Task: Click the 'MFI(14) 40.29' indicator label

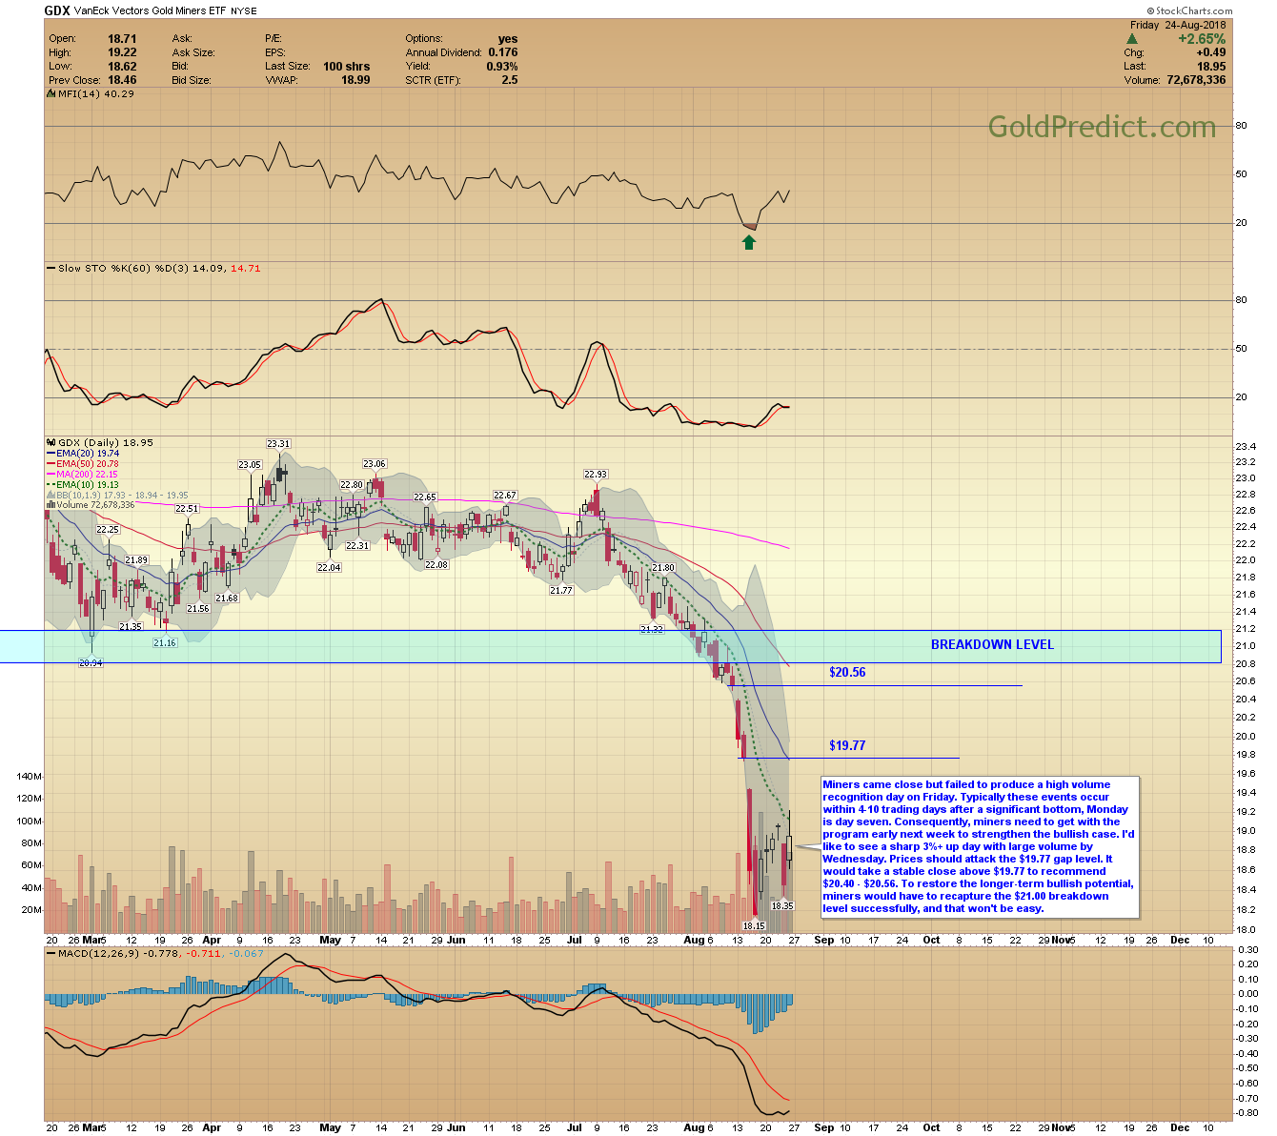Action: pyautogui.click(x=96, y=93)
